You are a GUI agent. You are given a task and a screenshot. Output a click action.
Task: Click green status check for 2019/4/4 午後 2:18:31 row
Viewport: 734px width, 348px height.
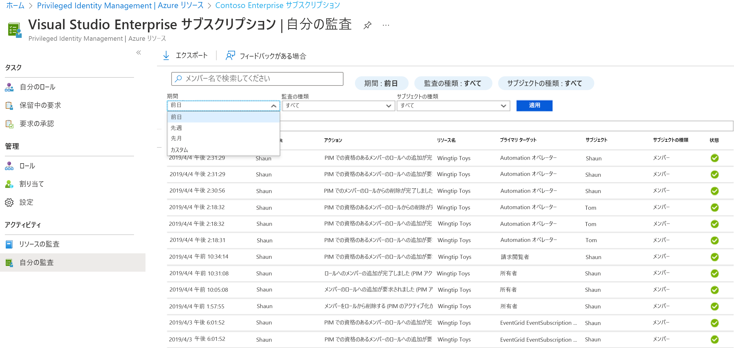[714, 240]
